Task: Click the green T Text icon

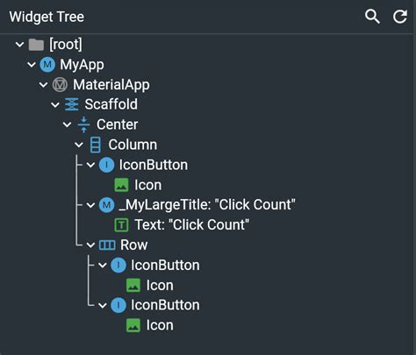Action: 121,225
